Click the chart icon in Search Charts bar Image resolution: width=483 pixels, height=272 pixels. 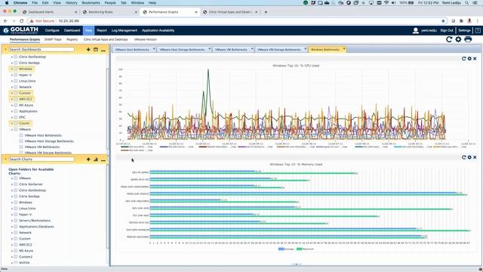click(96, 159)
